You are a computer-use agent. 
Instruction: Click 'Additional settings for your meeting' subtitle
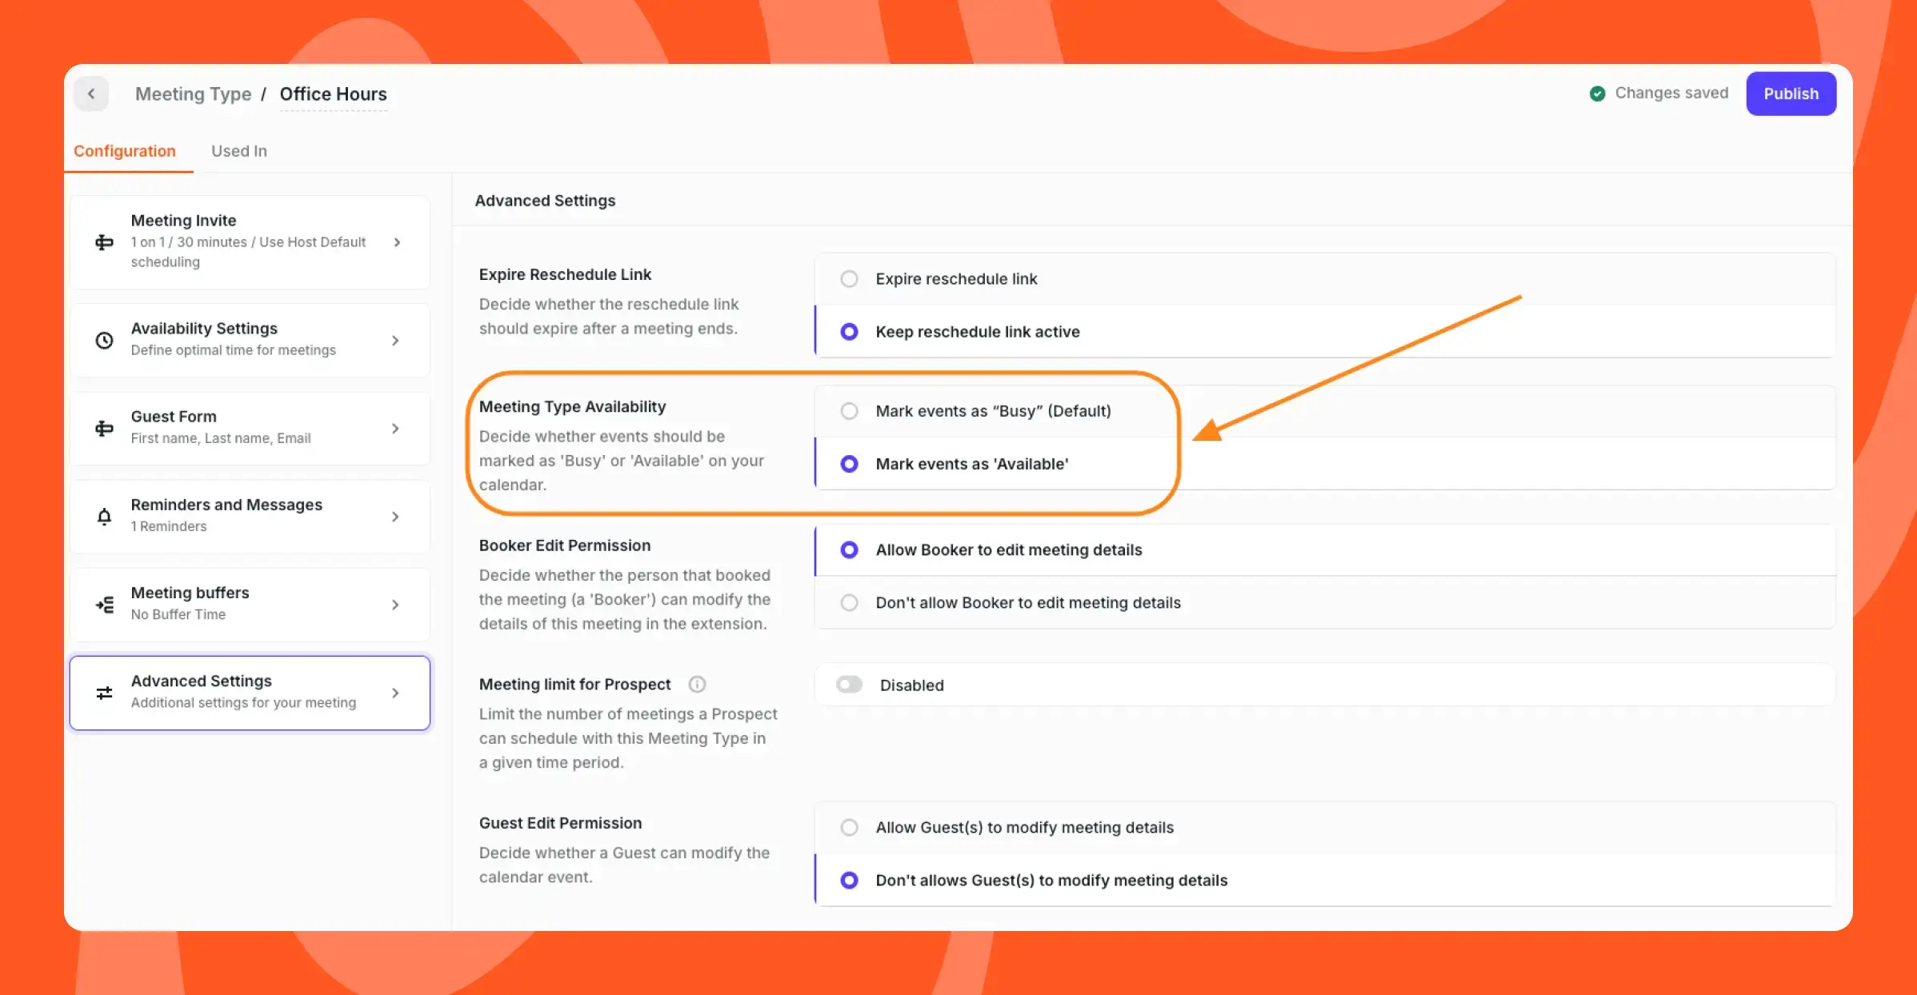tap(243, 702)
